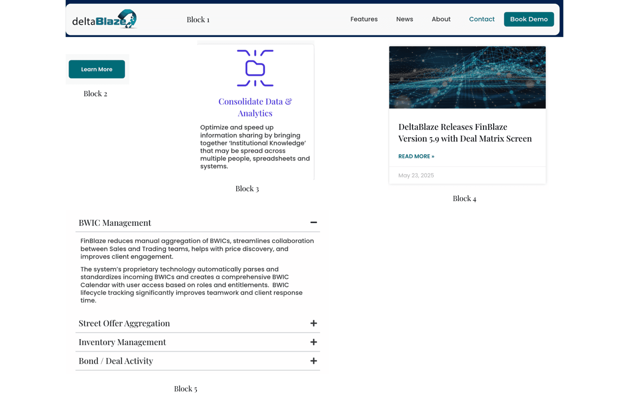Expand Street Offer Aggregation with the plus icon

coord(313,323)
